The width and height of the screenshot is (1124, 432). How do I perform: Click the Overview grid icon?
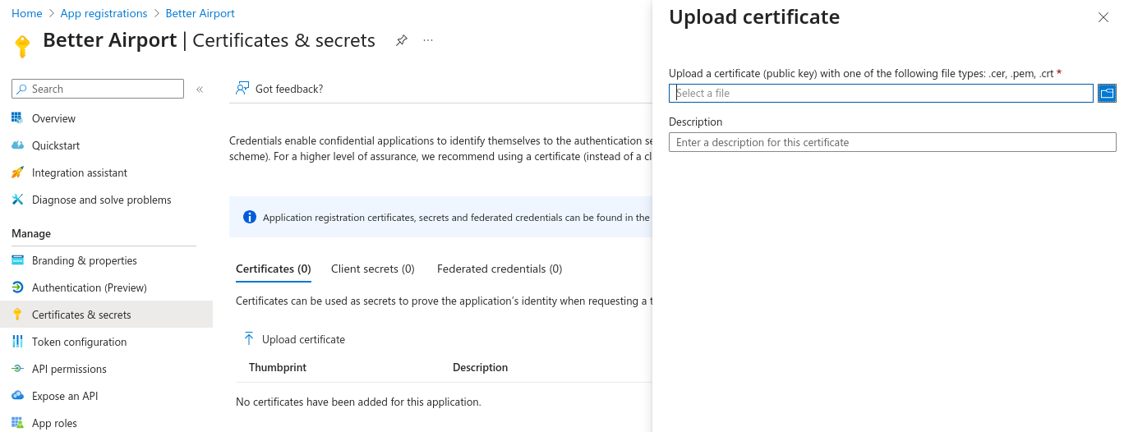17,118
